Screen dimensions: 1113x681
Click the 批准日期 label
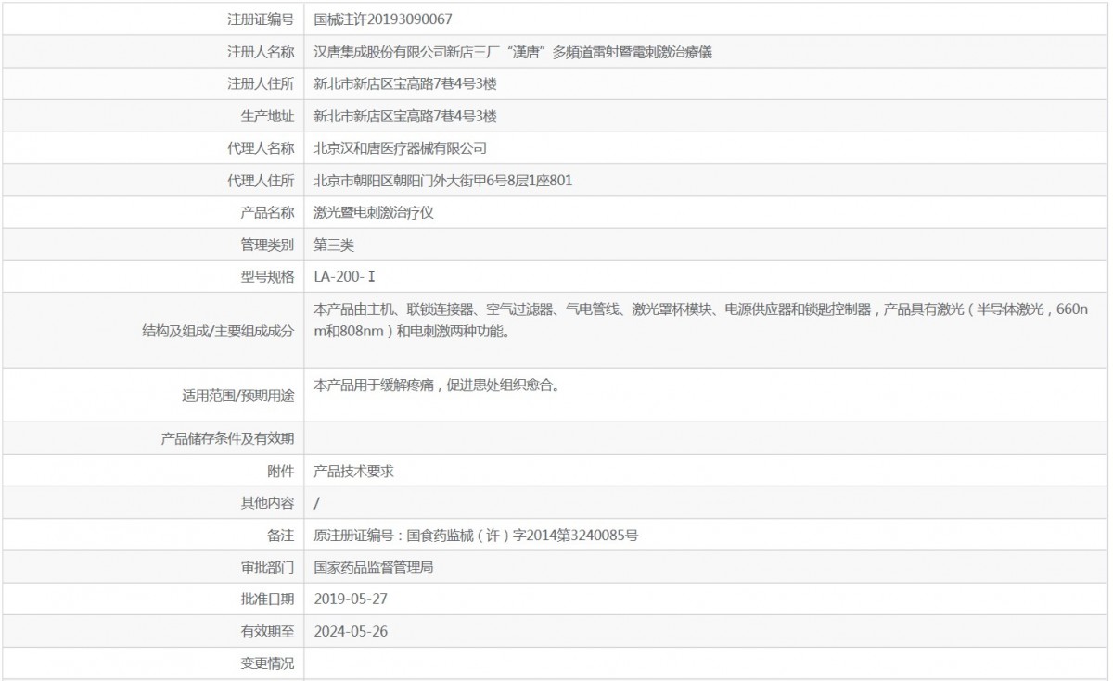[x=267, y=599]
